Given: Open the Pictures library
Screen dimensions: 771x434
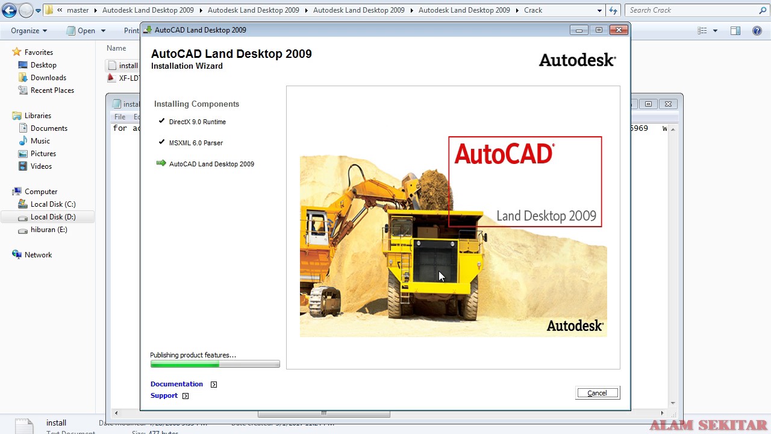Looking at the screenshot, I should (x=43, y=154).
